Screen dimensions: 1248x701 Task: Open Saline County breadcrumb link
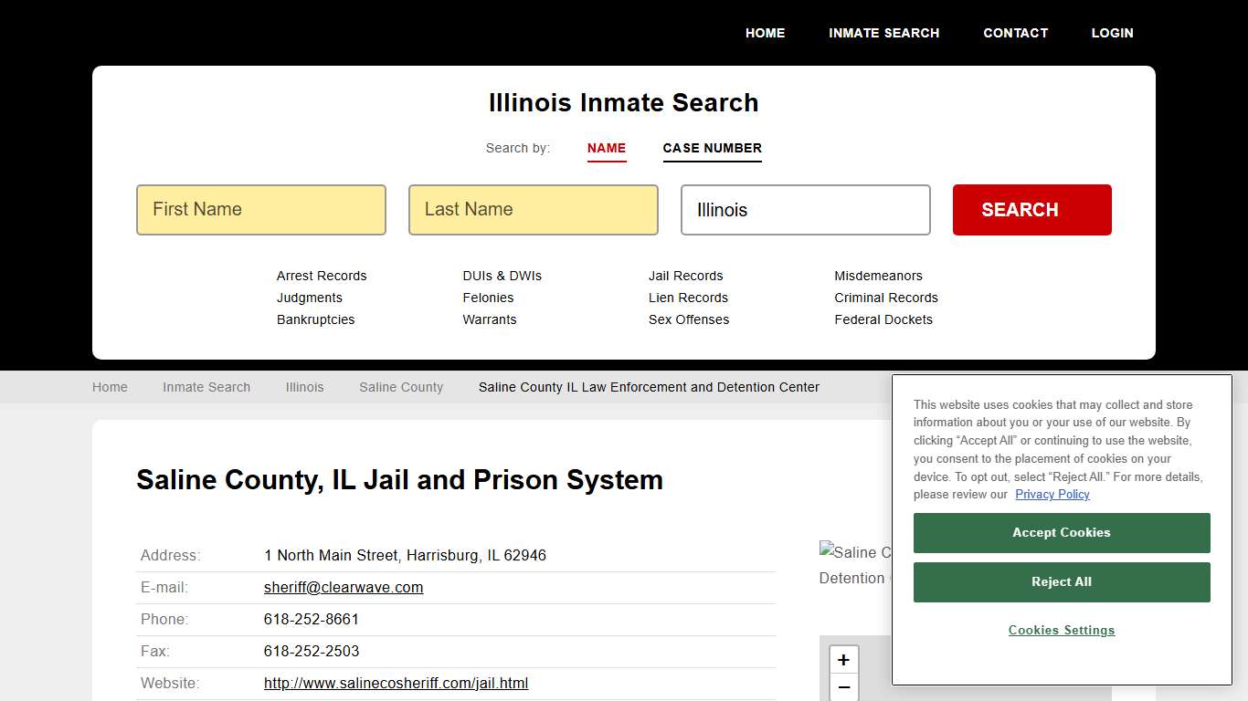400,387
